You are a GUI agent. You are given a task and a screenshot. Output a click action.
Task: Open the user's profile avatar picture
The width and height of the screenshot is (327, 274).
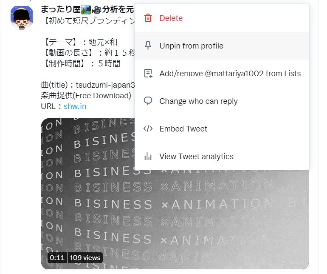[22, 17]
